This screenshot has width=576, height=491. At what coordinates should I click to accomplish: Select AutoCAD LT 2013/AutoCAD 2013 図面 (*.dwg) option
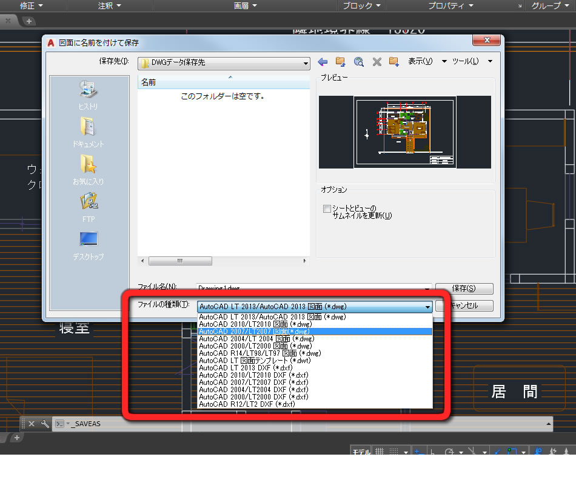click(315, 317)
